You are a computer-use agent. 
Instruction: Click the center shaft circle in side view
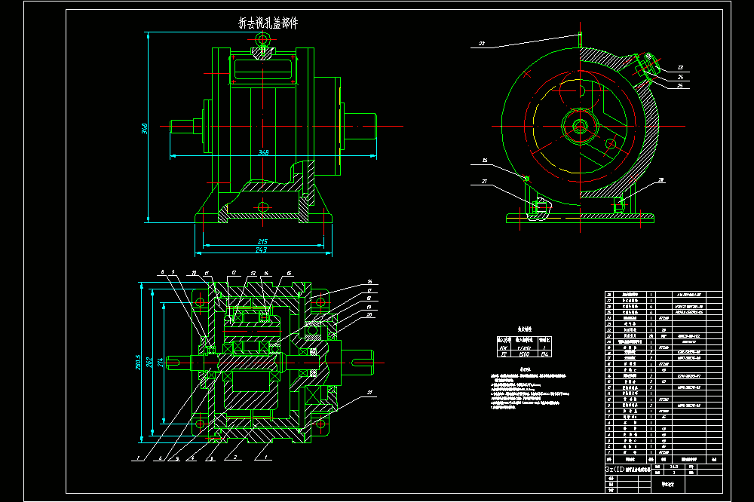tap(580, 127)
